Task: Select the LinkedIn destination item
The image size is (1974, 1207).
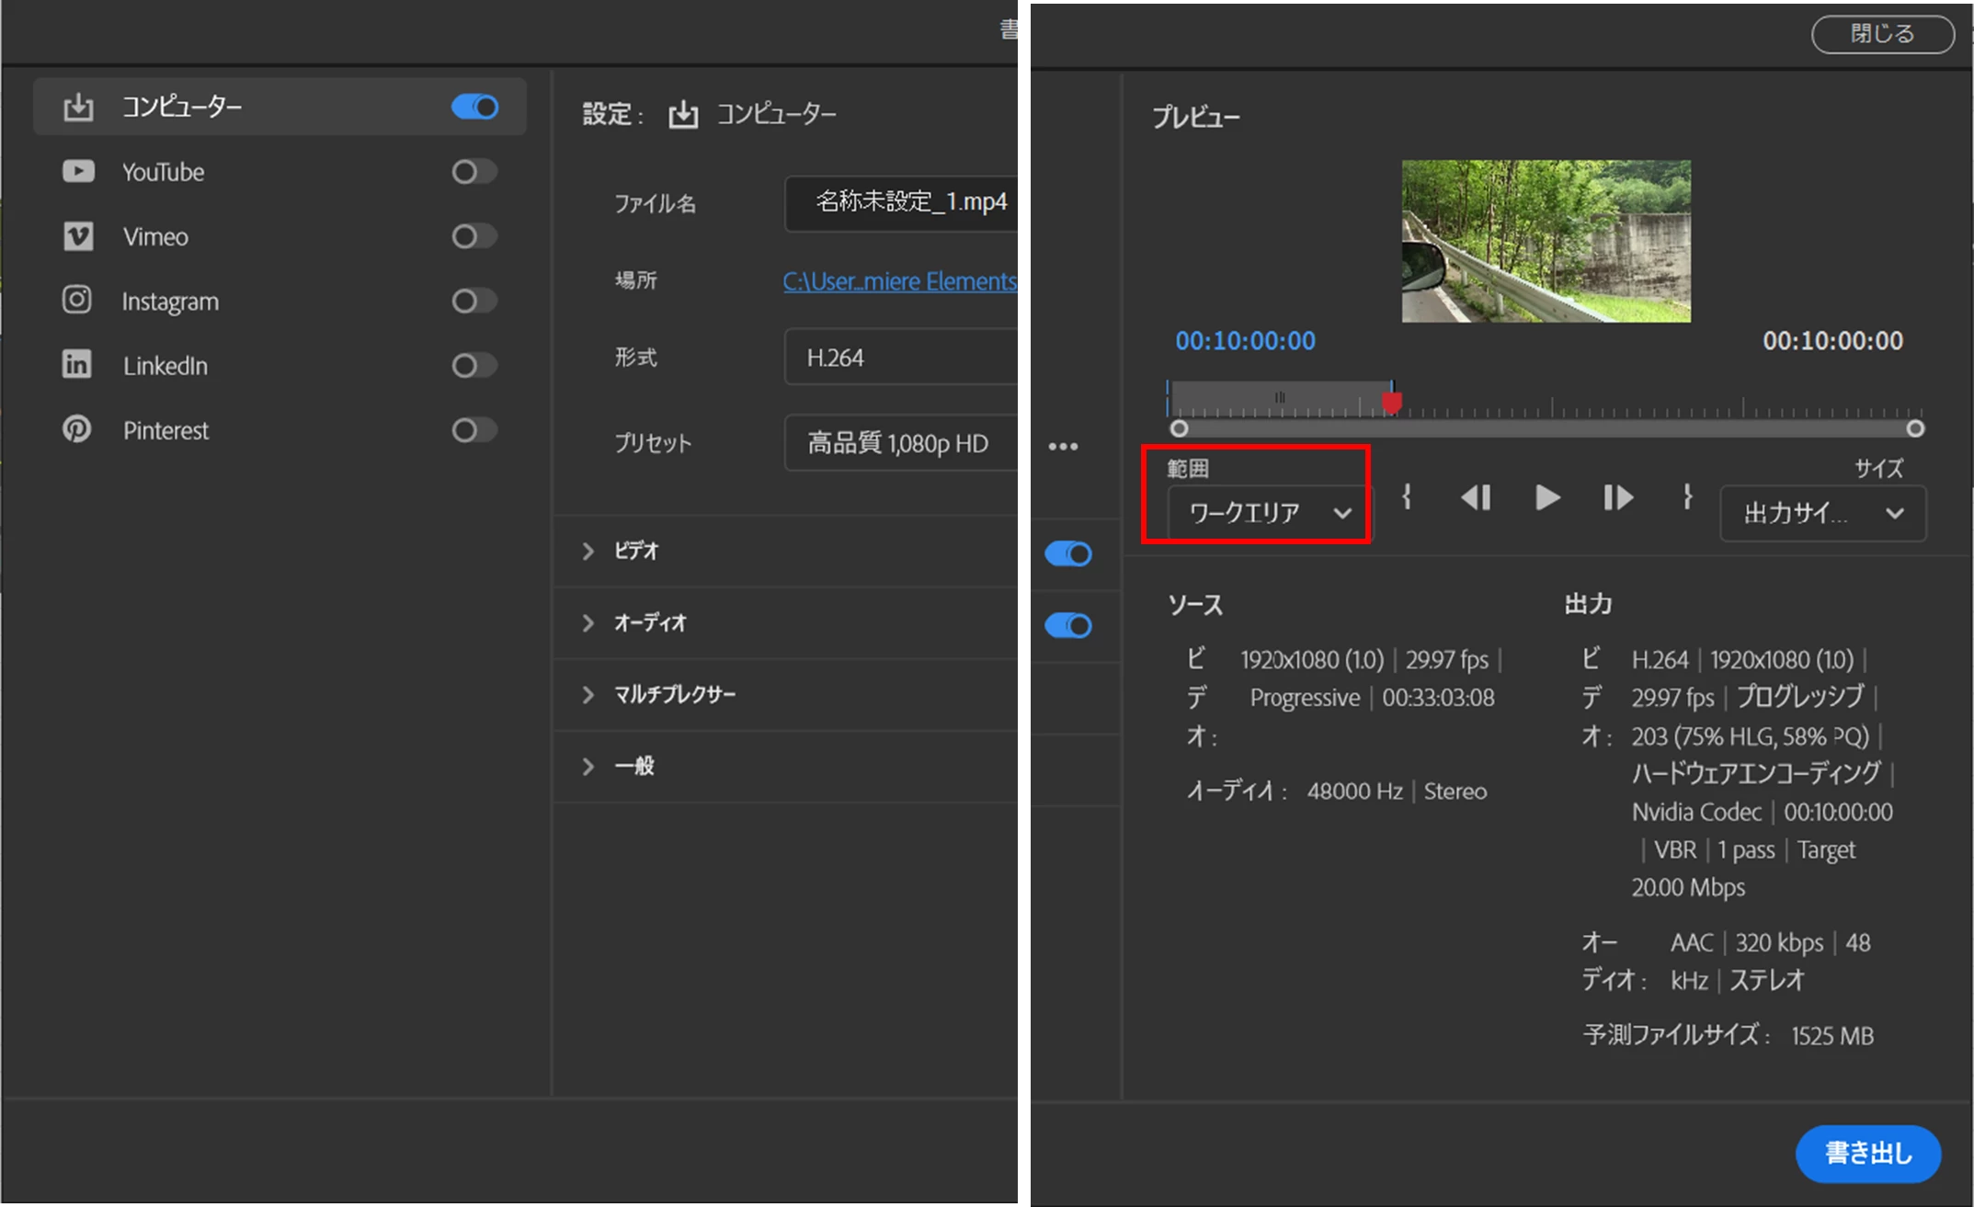Action: click(x=165, y=366)
